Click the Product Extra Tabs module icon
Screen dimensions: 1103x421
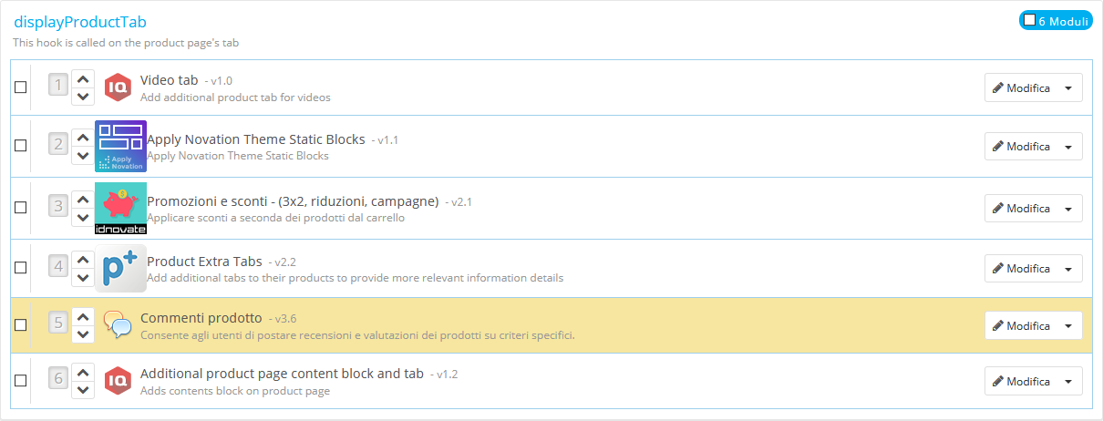point(120,268)
